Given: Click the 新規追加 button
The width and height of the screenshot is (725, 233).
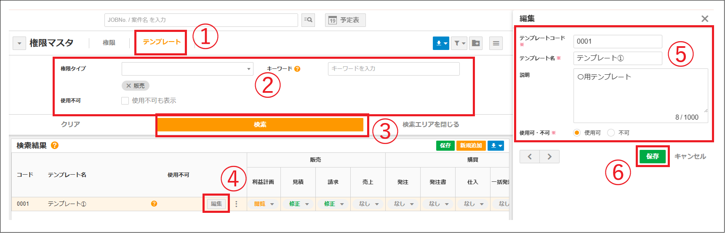Looking at the screenshot, I should pyautogui.click(x=471, y=145).
